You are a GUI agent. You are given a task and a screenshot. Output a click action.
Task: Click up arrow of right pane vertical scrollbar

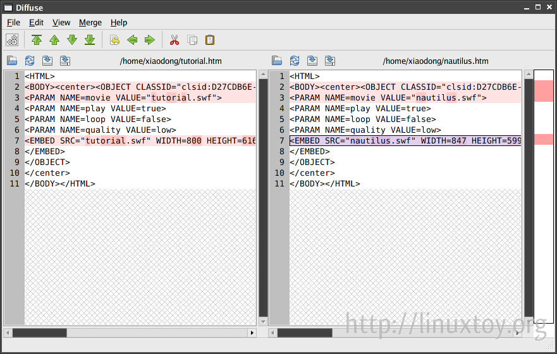click(x=529, y=75)
